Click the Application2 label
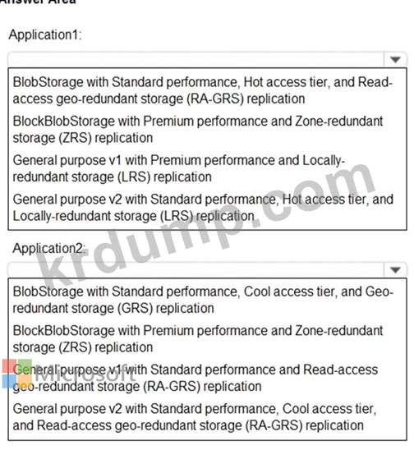 49,249
